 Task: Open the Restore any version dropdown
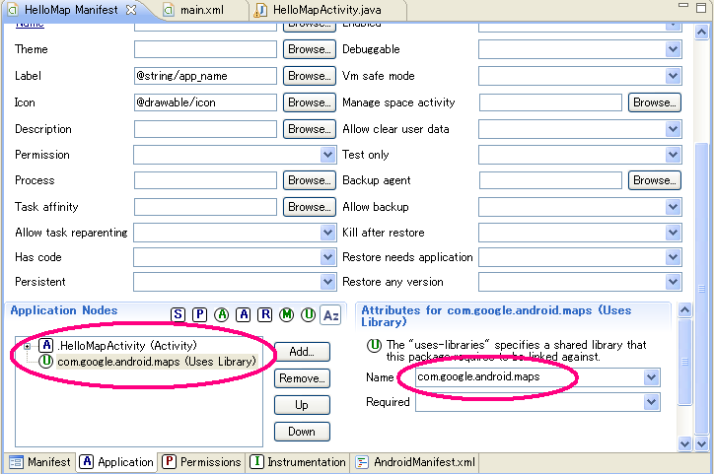point(673,282)
